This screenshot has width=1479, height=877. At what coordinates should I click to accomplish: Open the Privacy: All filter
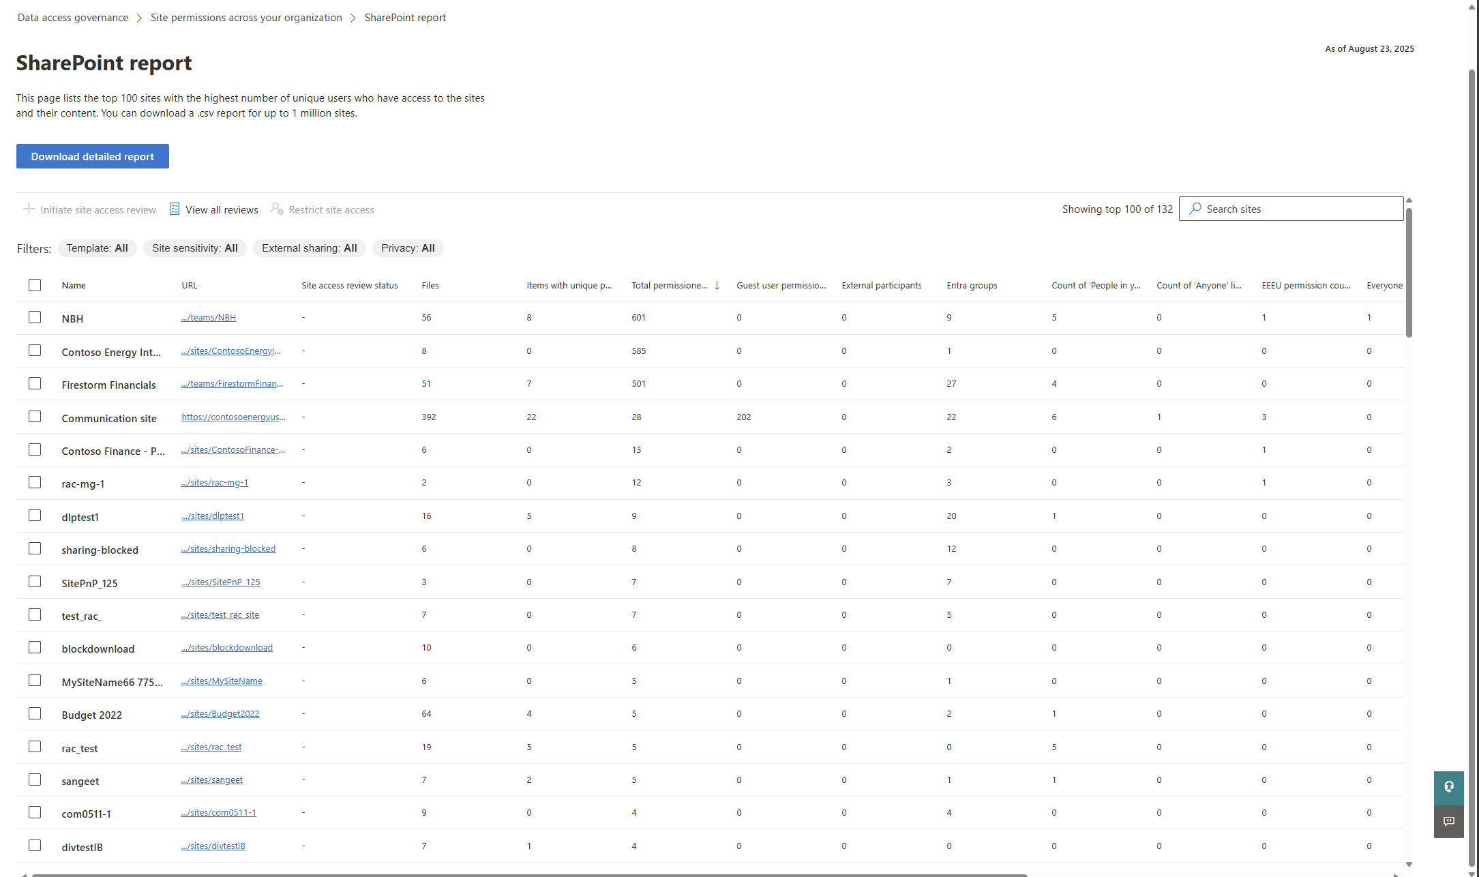pos(407,248)
